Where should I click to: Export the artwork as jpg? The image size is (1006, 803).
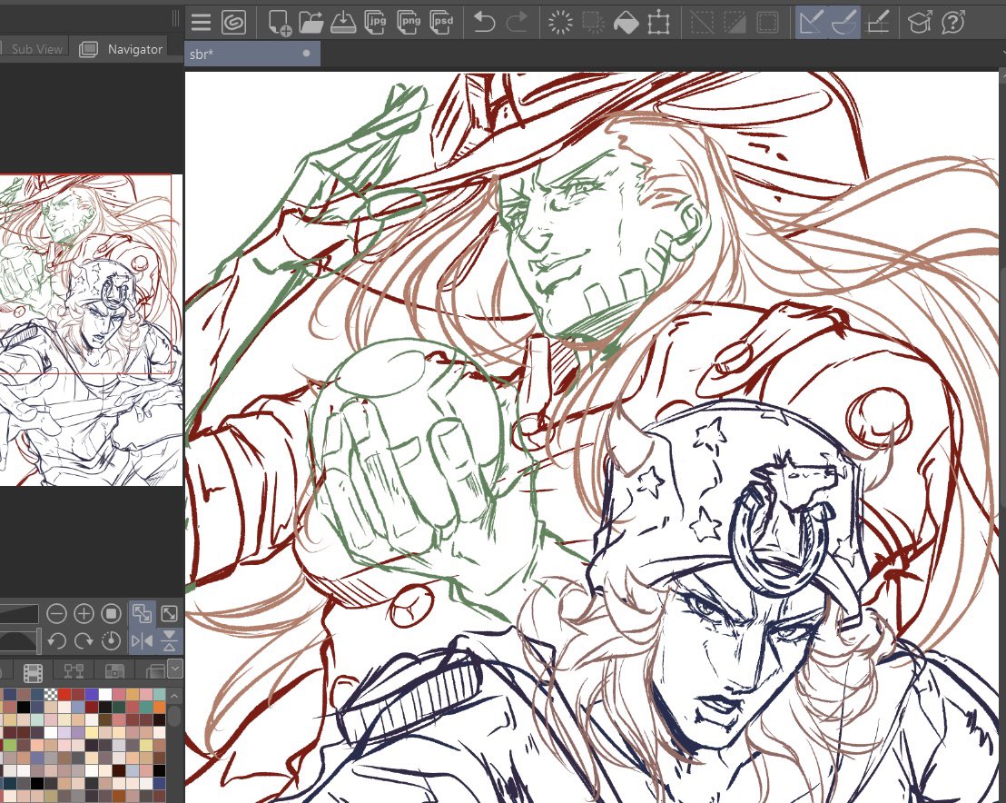coord(375,23)
